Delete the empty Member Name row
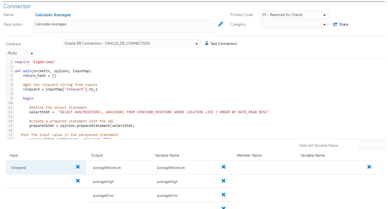Screen dimensions: 388x209 point(369,167)
